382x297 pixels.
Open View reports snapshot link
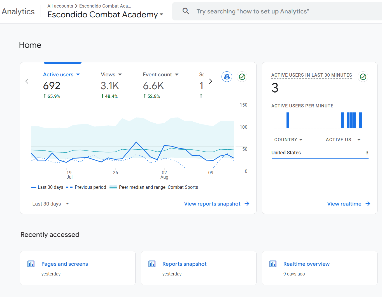(x=216, y=204)
